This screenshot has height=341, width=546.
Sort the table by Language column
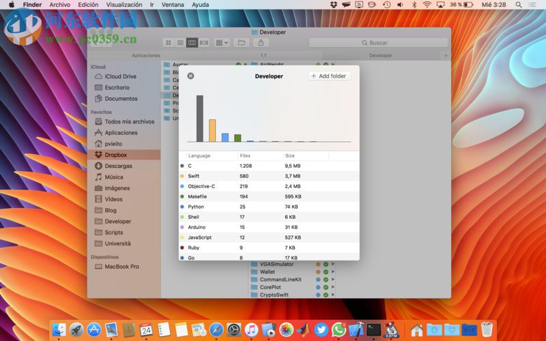coord(199,155)
